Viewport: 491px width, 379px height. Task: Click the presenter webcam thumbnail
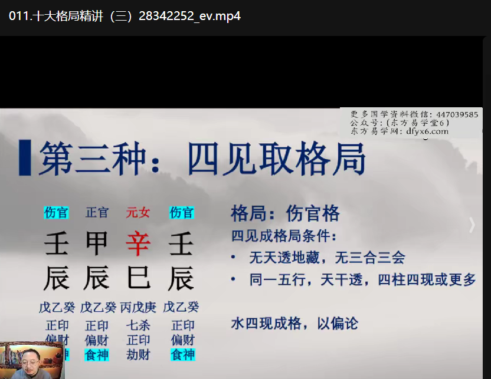31,360
